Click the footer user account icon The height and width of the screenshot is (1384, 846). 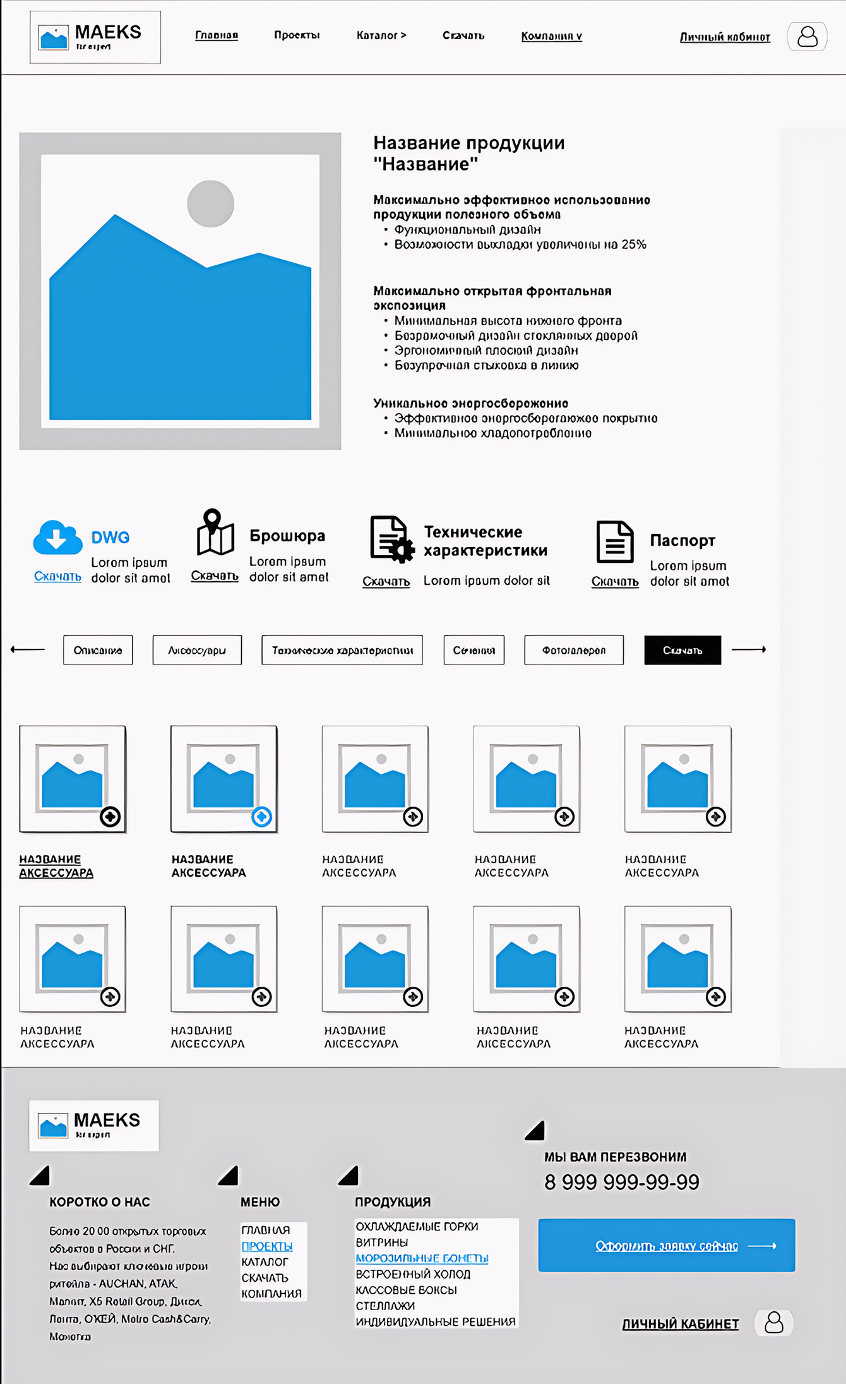coord(774,1323)
